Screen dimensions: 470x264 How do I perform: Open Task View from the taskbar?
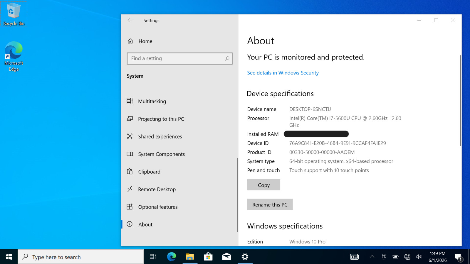[x=153, y=257]
